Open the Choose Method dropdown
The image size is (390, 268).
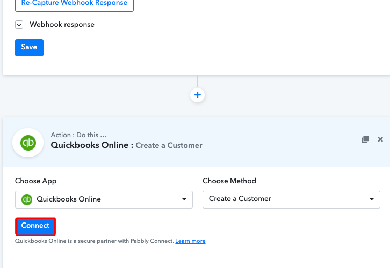tap(291, 199)
